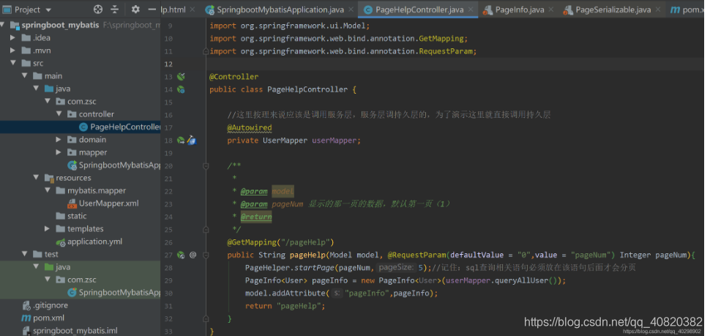The width and height of the screenshot is (710, 336).
Task: Close the PageHelpController.java tab
Action: point(471,10)
